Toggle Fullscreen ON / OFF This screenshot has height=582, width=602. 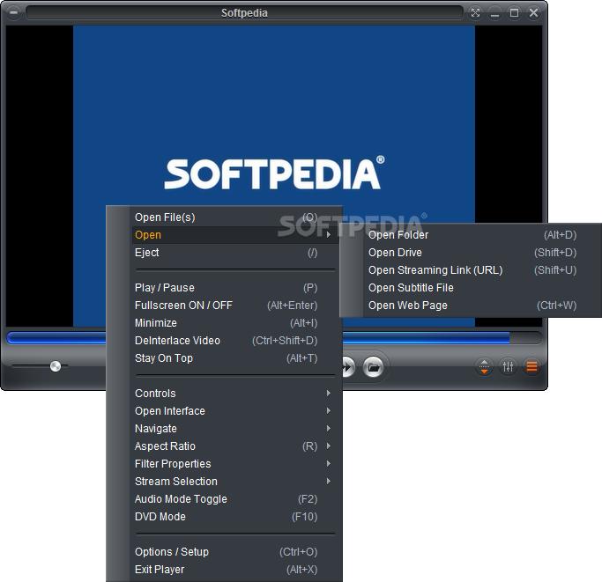pos(235,306)
